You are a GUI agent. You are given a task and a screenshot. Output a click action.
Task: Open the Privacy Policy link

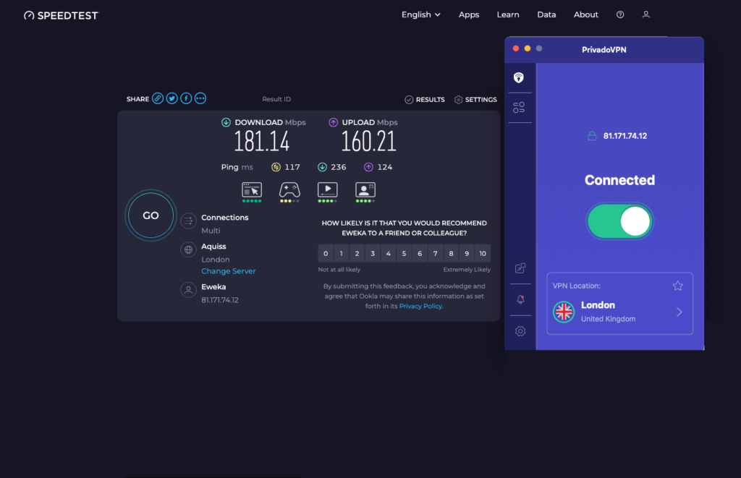(420, 306)
